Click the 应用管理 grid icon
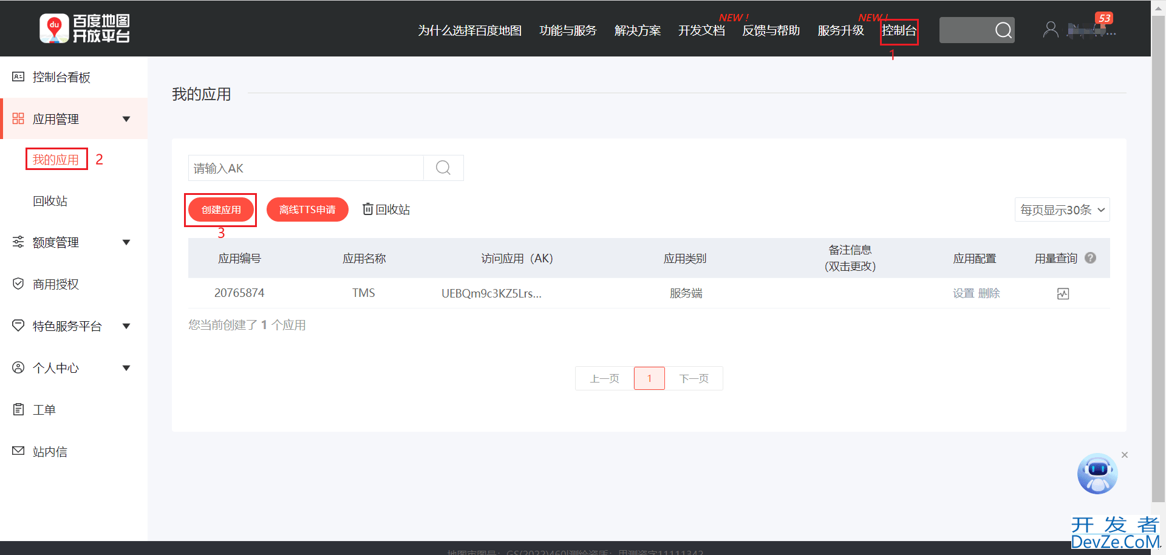1166x555 pixels. click(x=18, y=118)
